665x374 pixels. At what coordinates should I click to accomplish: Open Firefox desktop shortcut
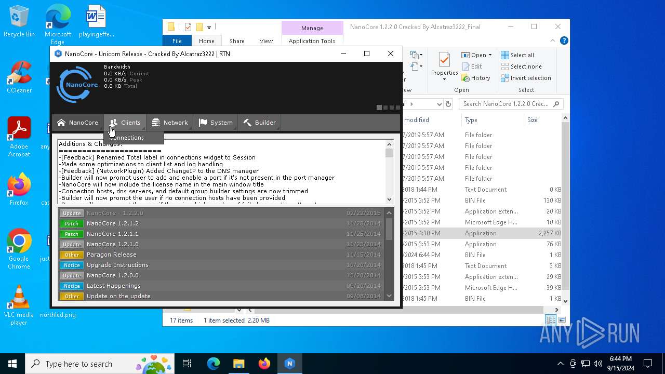click(x=19, y=190)
